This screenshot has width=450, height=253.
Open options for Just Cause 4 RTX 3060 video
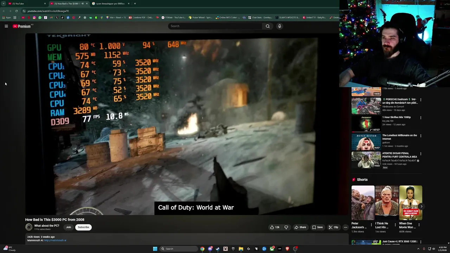coord(420,242)
